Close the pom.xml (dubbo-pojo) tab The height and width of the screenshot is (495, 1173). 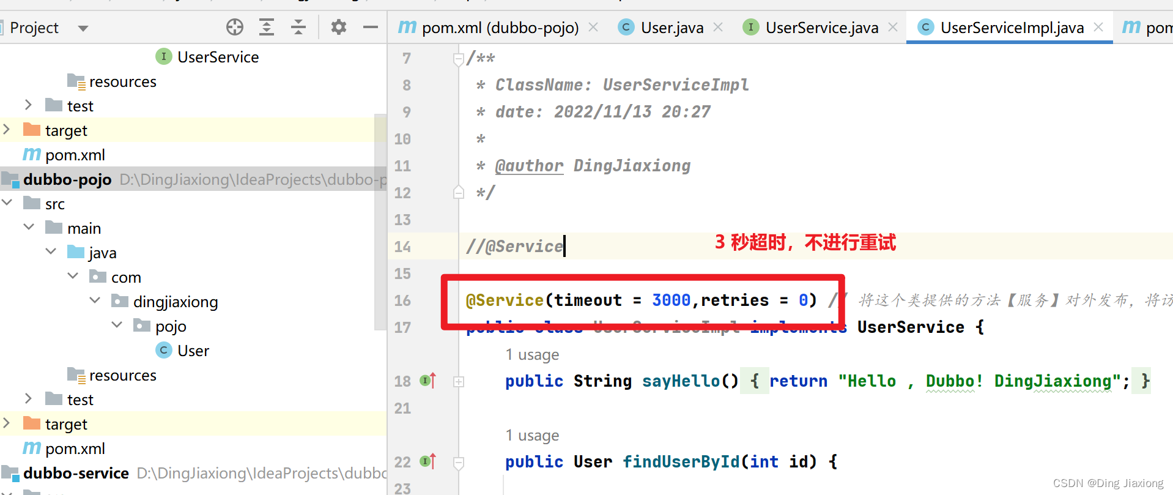[593, 28]
